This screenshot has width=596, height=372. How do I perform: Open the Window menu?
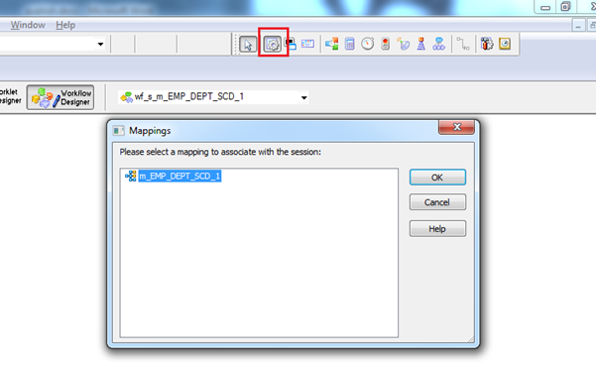pos(28,25)
